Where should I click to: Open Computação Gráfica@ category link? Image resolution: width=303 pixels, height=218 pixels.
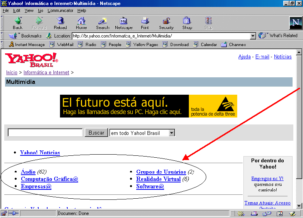50,179
